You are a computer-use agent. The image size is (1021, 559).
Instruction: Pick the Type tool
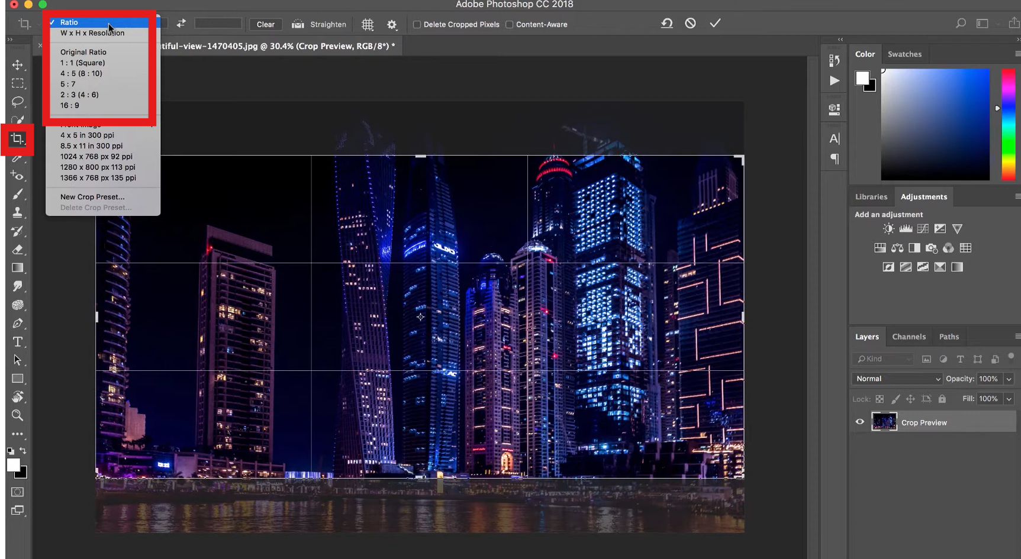18,342
